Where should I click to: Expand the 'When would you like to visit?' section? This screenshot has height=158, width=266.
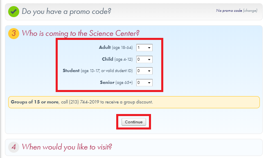[67, 147]
